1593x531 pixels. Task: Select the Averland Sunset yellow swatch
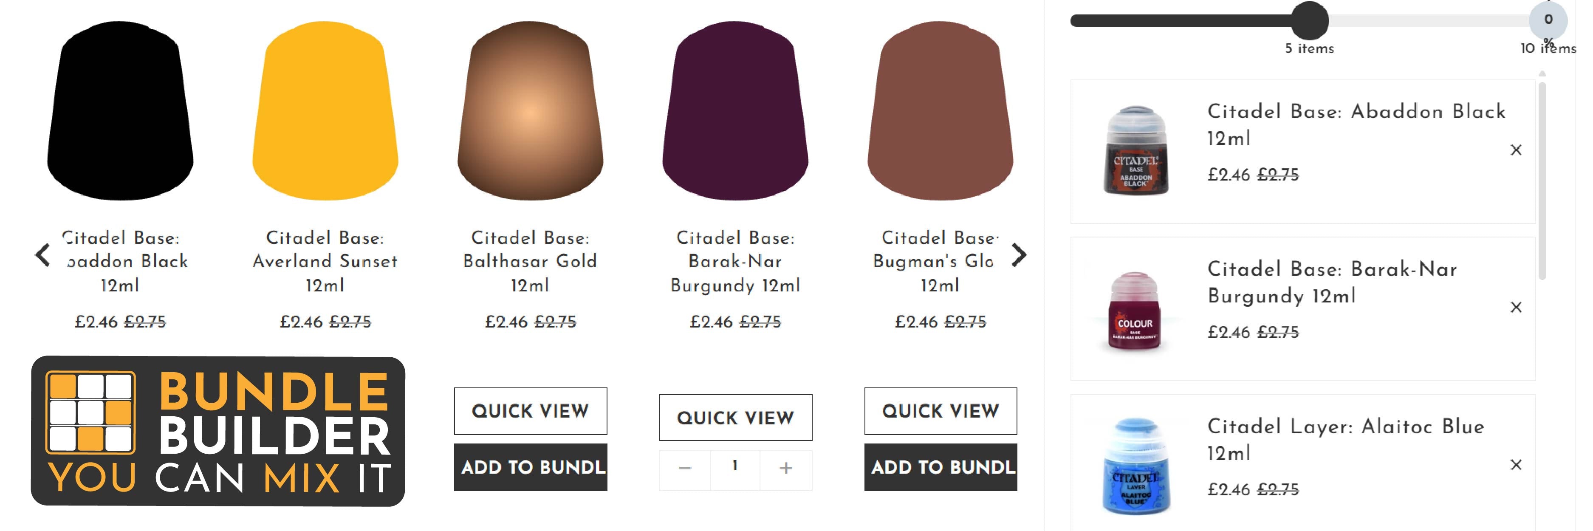pyautogui.click(x=325, y=111)
